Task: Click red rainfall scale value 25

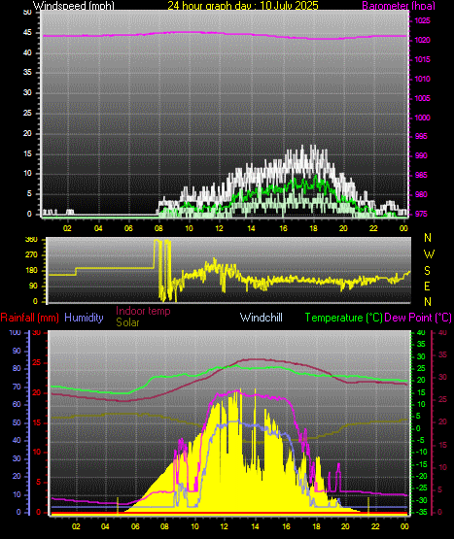Action: point(36,363)
